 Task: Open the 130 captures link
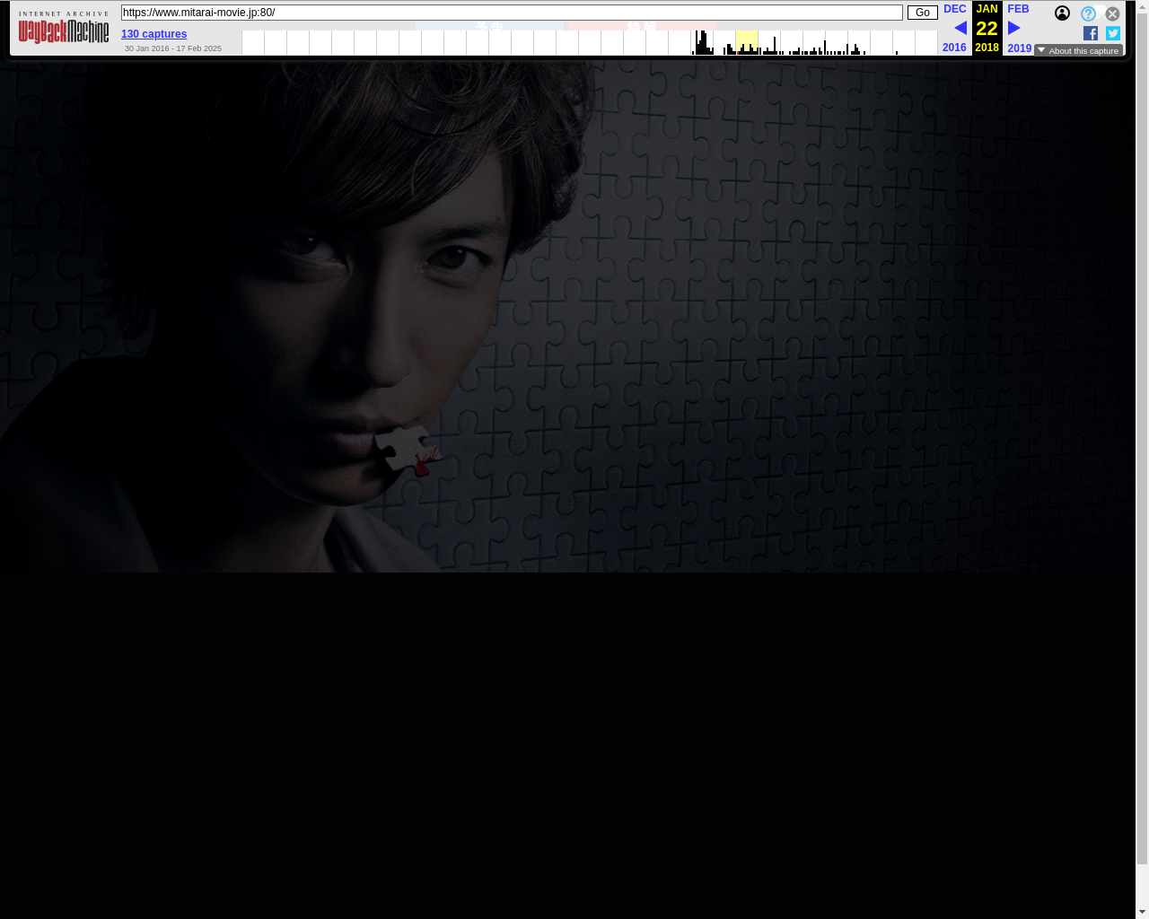[x=153, y=34]
